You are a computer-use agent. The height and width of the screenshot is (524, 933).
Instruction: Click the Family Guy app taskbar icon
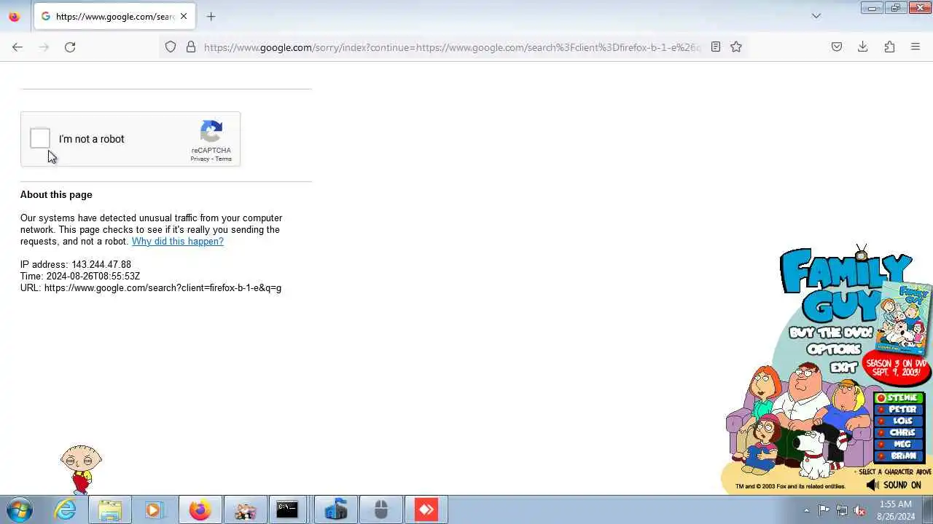(x=245, y=509)
